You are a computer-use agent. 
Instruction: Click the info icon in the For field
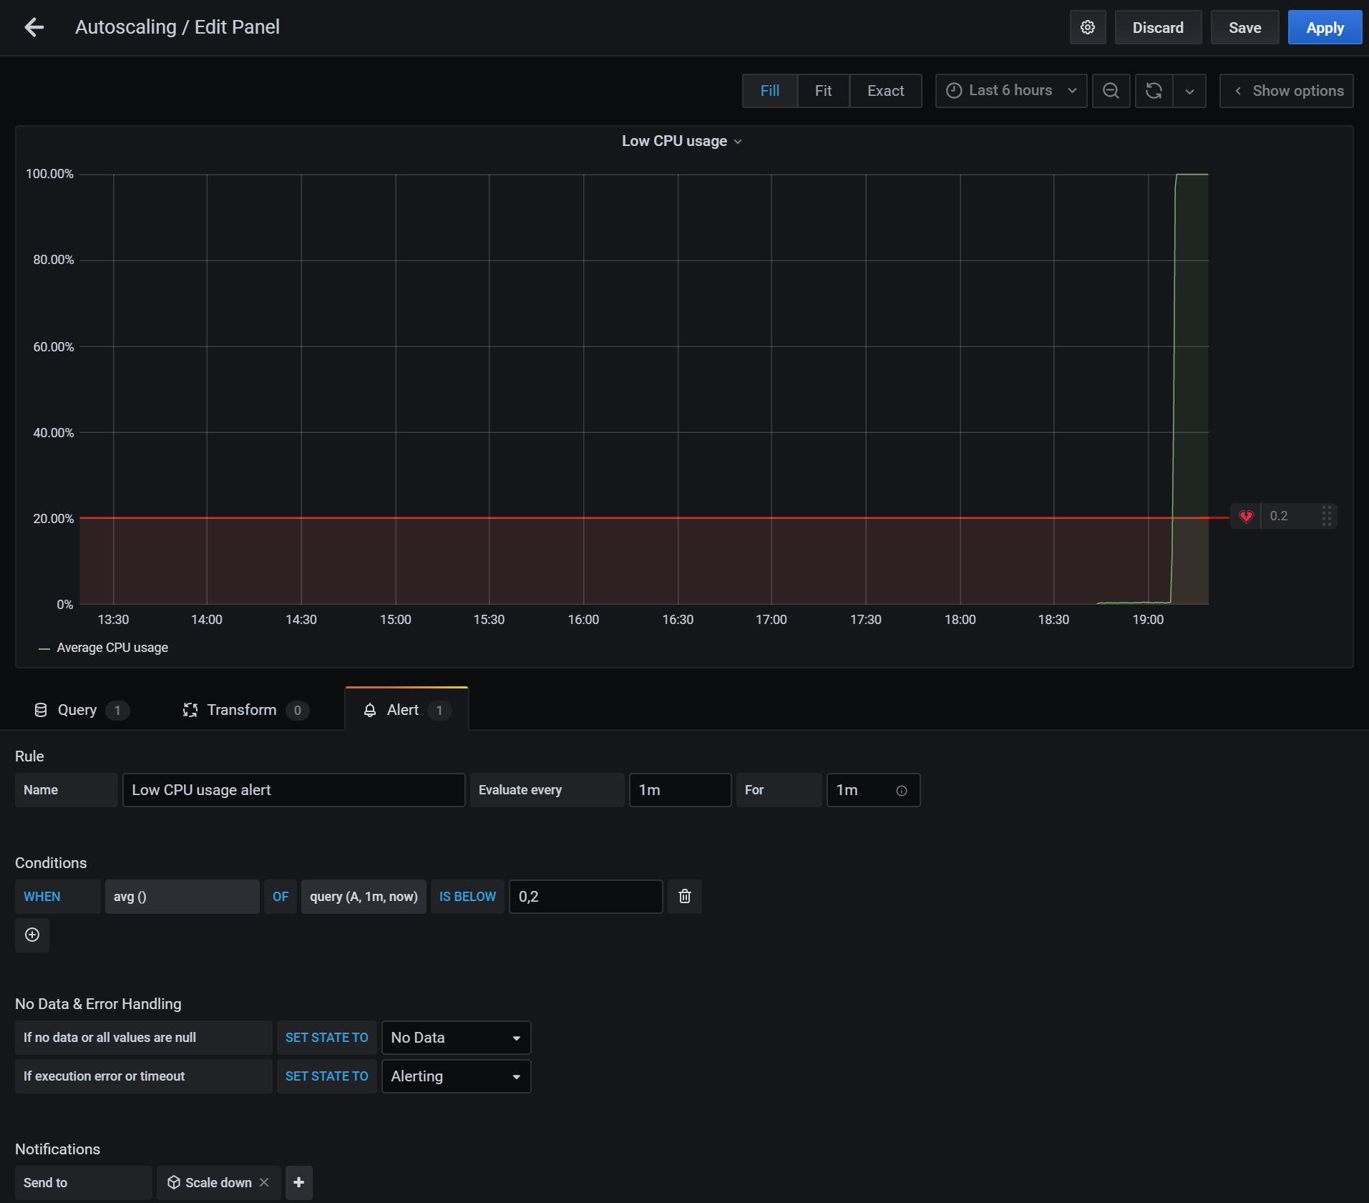click(x=902, y=791)
